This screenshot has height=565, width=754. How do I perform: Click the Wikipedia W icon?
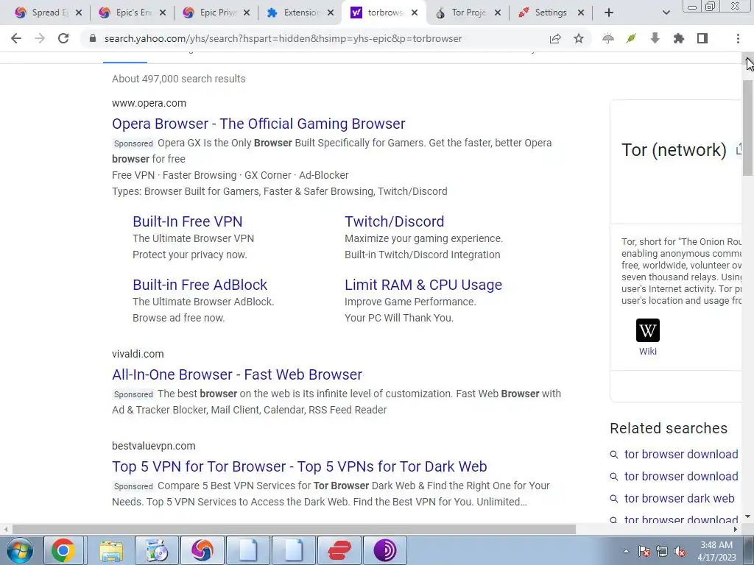(x=648, y=330)
